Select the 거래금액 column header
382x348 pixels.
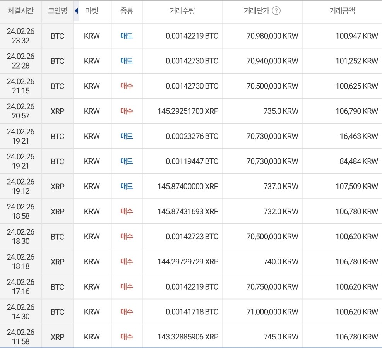click(x=342, y=11)
